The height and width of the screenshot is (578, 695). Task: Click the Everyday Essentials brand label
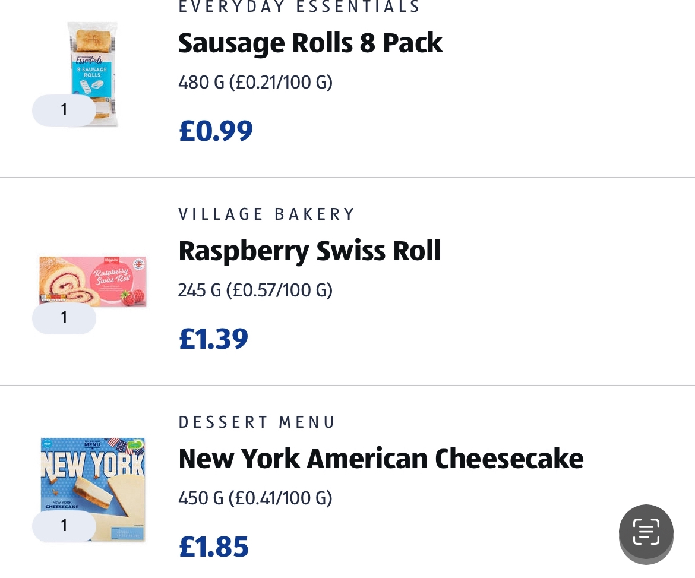(299, 7)
